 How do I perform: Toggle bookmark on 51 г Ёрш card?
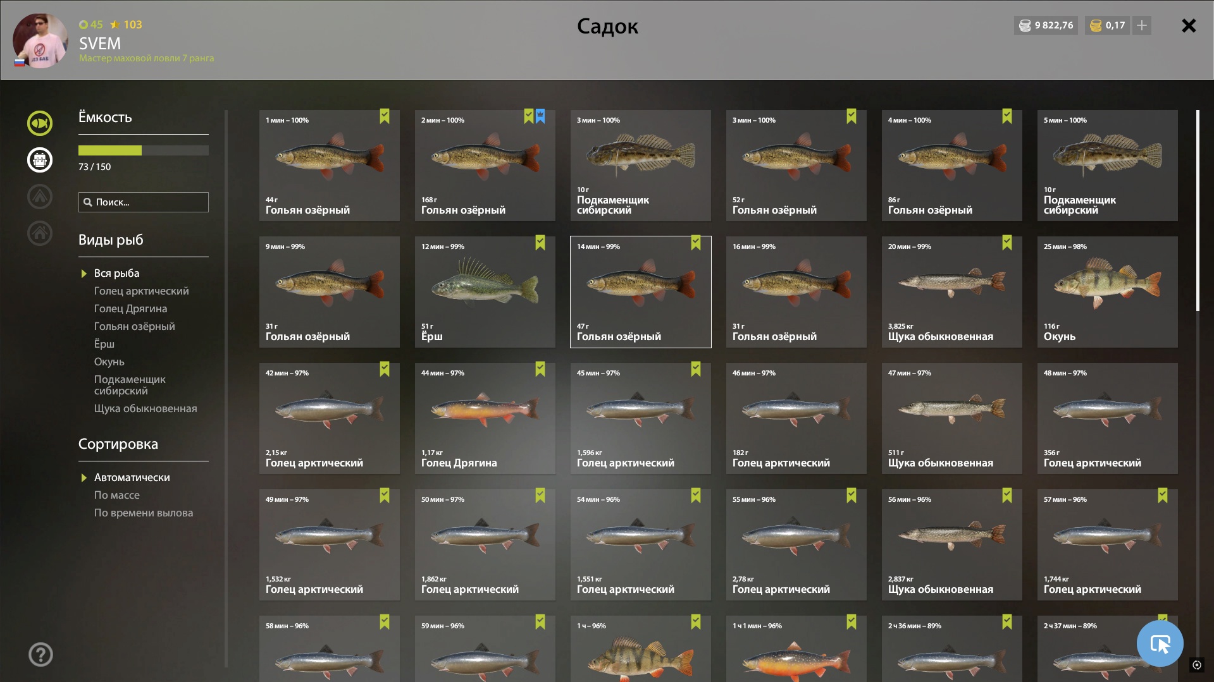pos(540,243)
